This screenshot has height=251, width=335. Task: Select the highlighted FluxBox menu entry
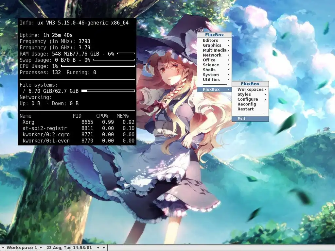pos(214,90)
